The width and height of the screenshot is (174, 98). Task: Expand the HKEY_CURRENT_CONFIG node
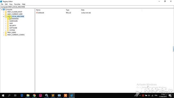pyautogui.click(x=4, y=35)
